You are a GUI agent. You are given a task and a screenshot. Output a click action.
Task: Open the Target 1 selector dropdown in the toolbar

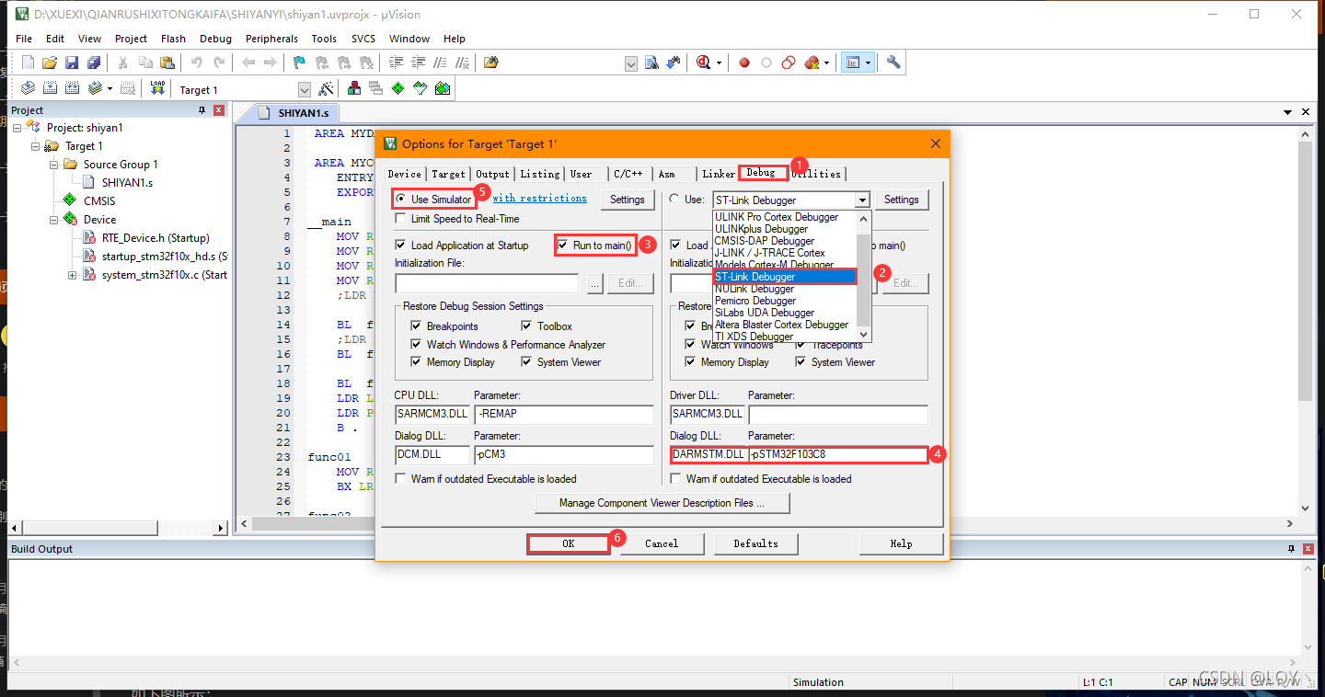pyautogui.click(x=305, y=89)
